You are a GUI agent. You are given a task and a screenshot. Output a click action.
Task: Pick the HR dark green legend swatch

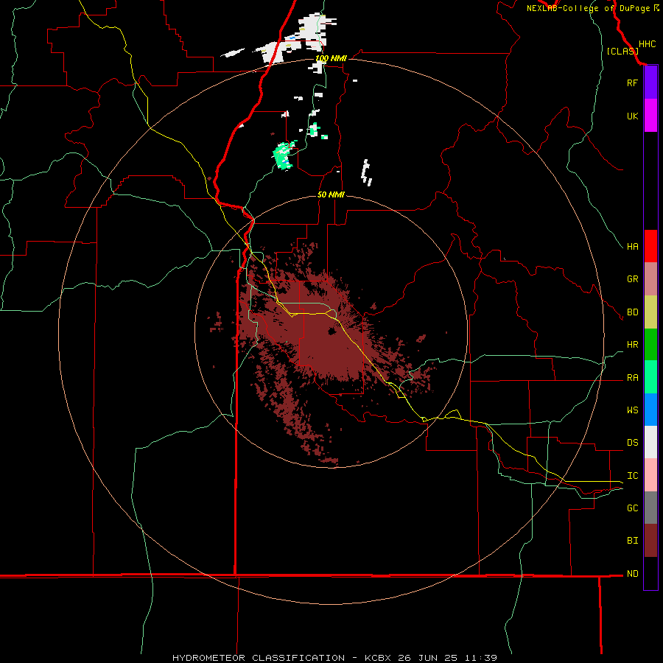[x=650, y=344]
